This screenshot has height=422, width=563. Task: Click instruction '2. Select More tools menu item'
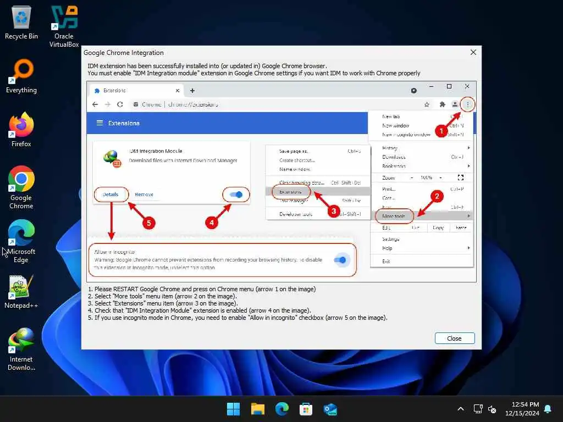162,296
